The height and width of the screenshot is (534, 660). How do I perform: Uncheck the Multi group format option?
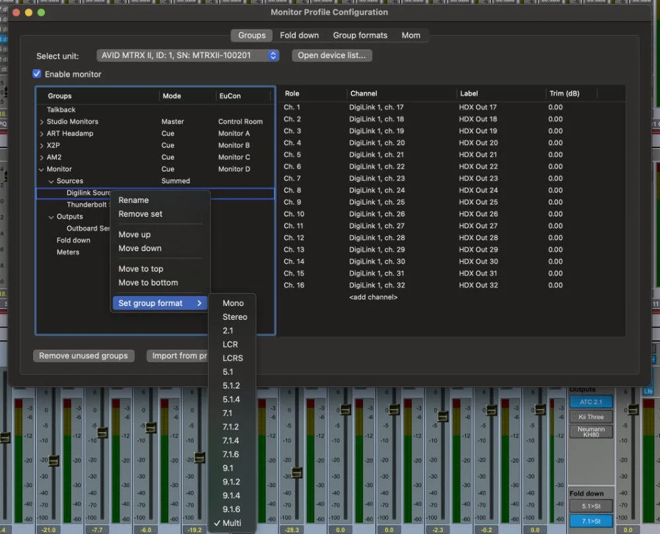(x=231, y=523)
